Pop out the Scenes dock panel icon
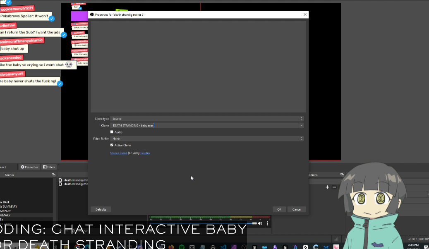429x249 pixels. point(53,175)
